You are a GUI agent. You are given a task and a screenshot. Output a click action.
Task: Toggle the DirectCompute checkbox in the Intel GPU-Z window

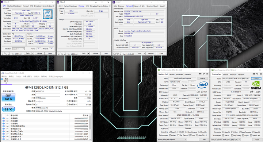[186, 132]
